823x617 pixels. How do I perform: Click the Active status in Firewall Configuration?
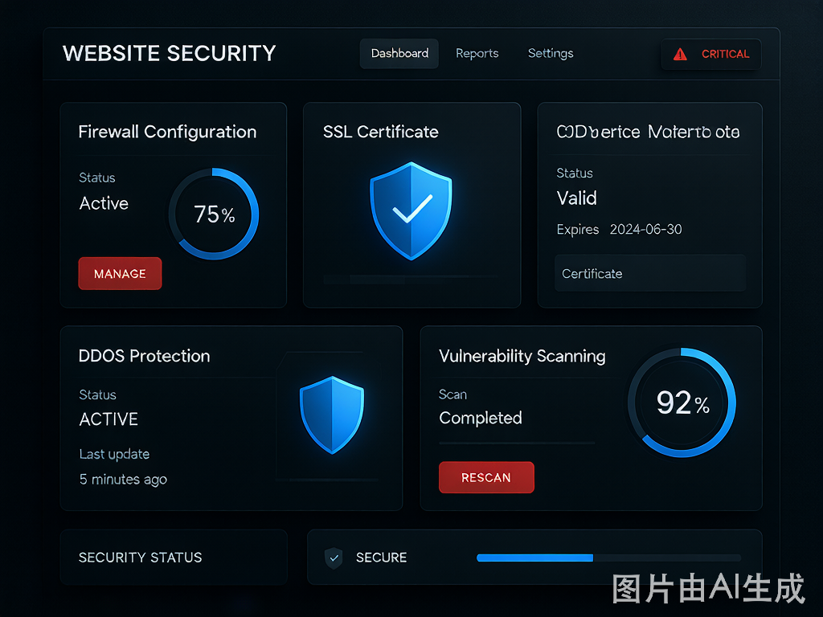pos(104,203)
